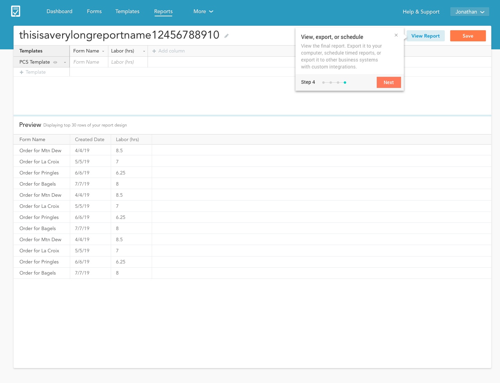Viewport: 500px width, 383px height.
Task: Switch to the Forms tab
Action: tap(94, 11)
